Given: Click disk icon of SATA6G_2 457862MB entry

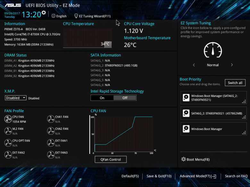Looking at the screenshot, I should (x=186, y=113).
